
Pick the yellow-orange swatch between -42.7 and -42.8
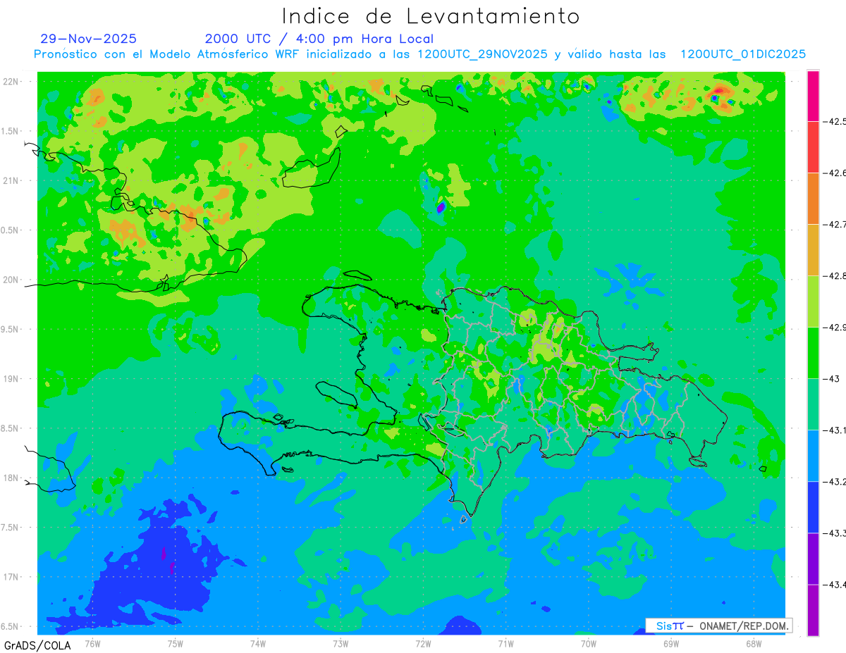[x=813, y=250]
